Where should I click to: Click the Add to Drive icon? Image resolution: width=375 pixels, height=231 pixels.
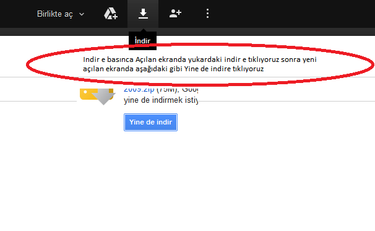pyautogui.click(x=111, y=14)
